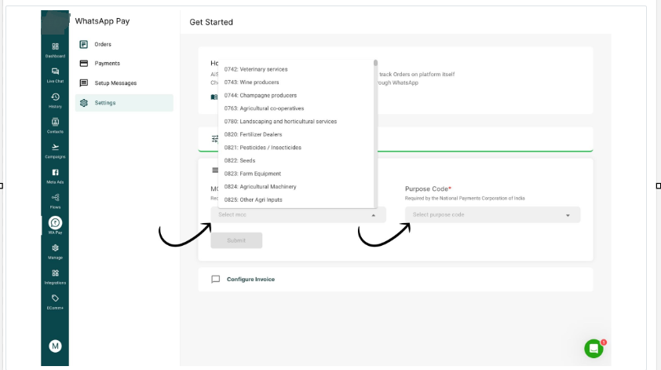Select Settings in WhatsApp Pay menu
The width and height of the screenshot is (661, 370).
[x=124, y=103]
